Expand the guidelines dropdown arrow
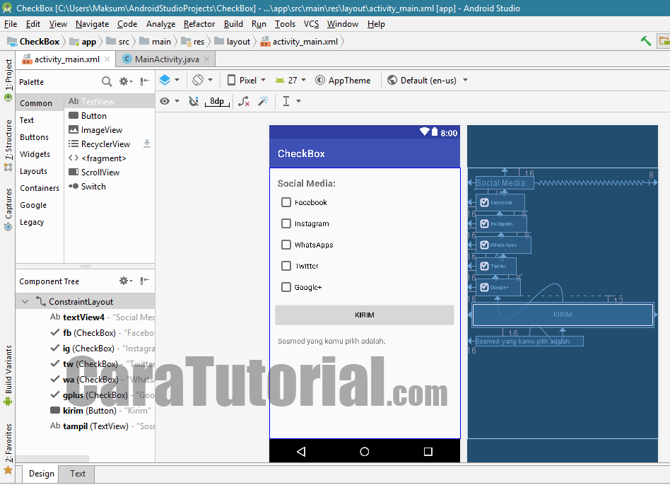 pos(299,101)
